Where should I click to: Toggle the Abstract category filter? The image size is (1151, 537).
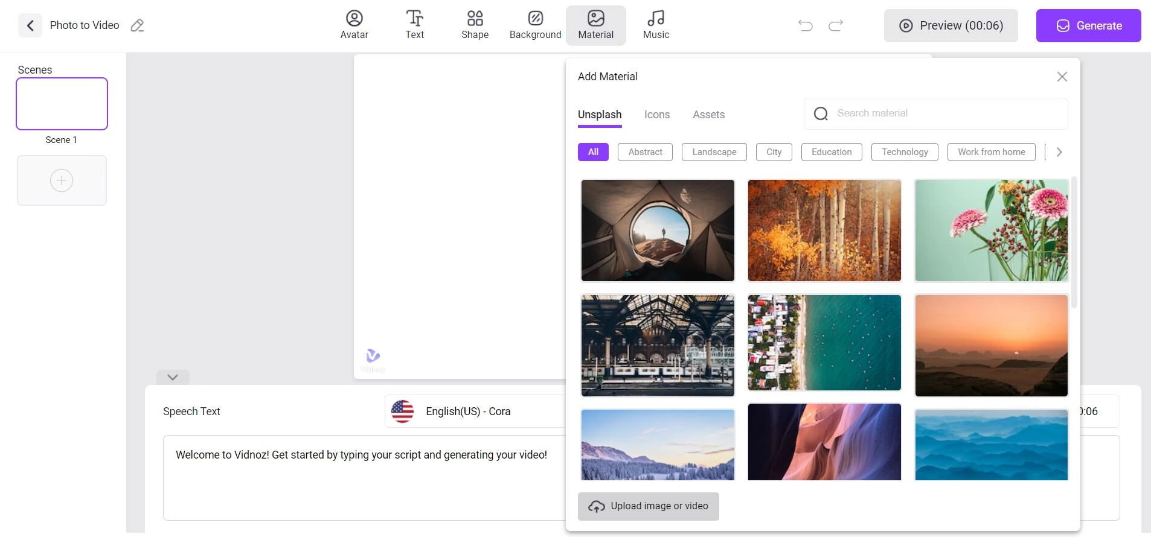[x=645, y=152]
